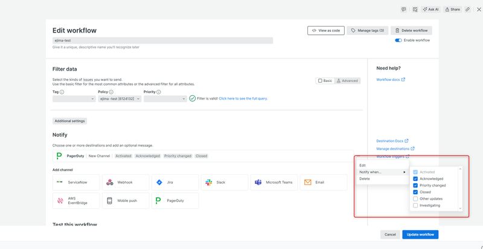Click Delete workflow
Screen dimensions: 483x249
coord(411,31)
